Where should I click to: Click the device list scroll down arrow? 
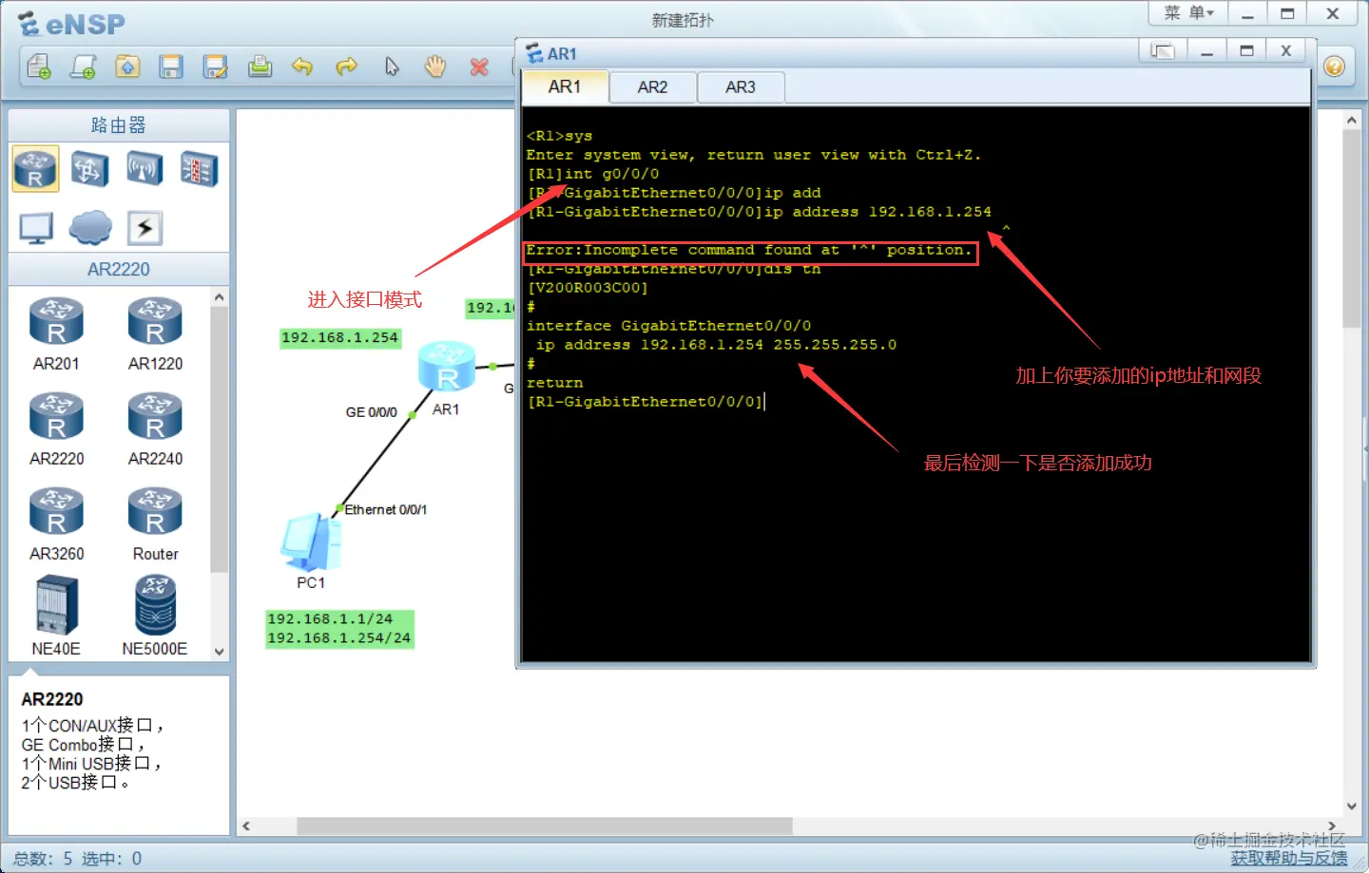pos(220,652)
